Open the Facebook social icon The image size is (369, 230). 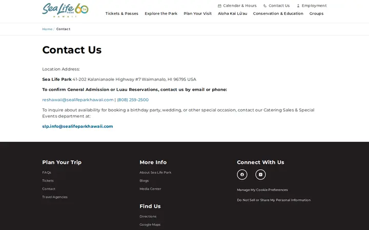242,175
